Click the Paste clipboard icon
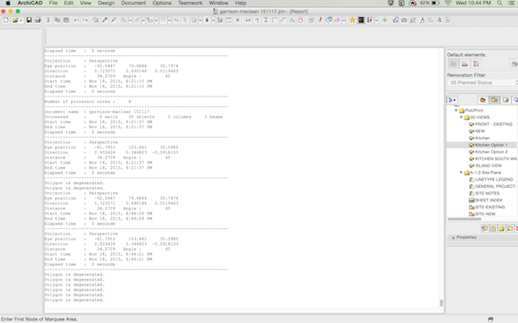Screen dimensions: 518x323 (66, 20)
